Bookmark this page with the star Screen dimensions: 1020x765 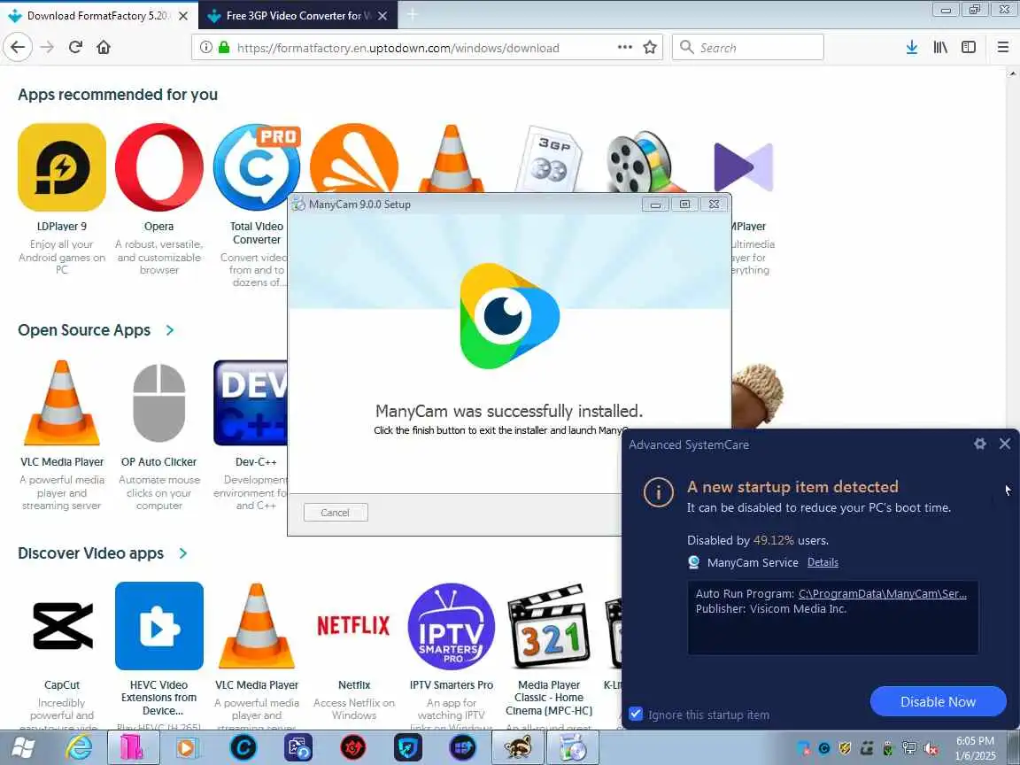(x=649, y=47)
